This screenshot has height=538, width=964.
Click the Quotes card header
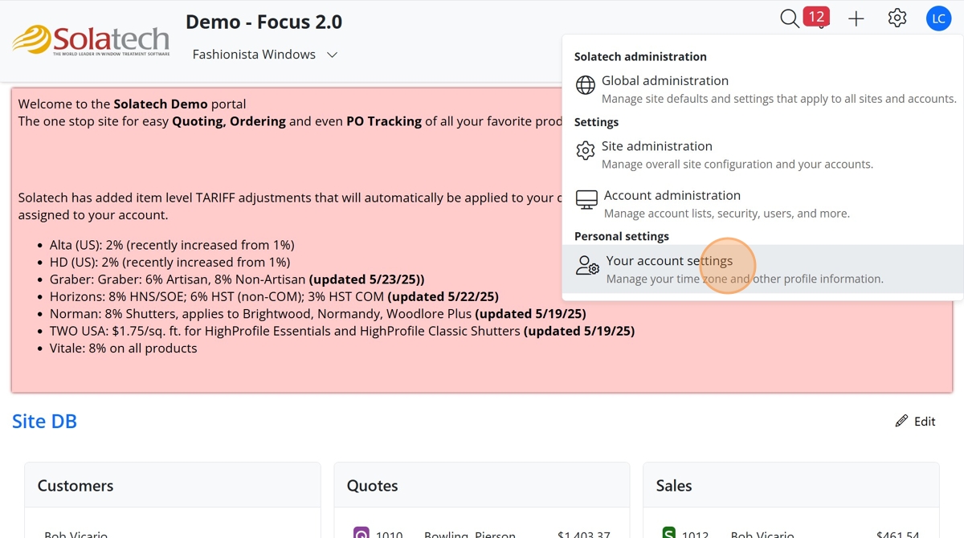click(482, 485)
